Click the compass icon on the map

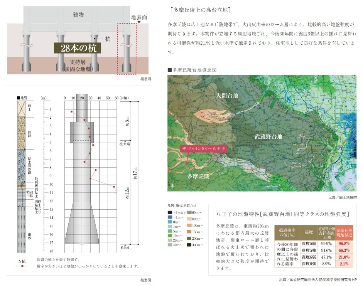(x=172, y=186)
